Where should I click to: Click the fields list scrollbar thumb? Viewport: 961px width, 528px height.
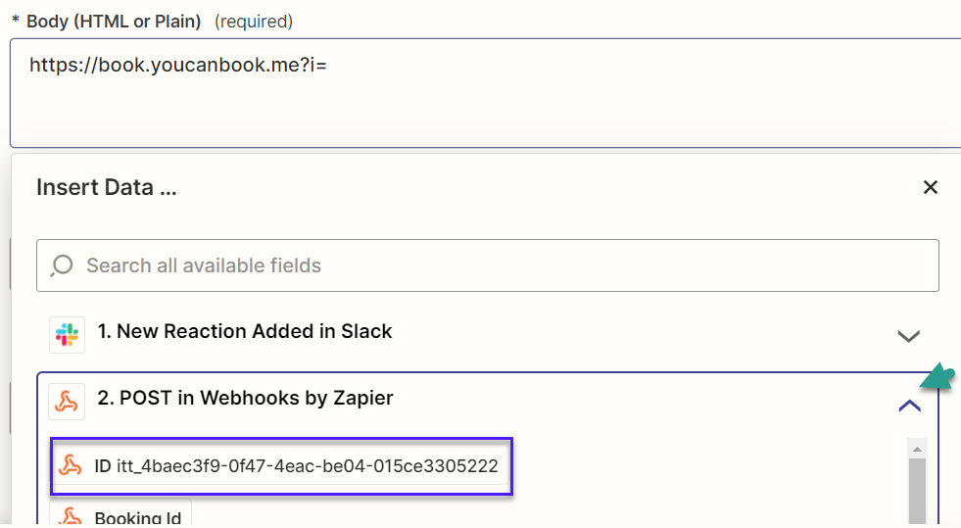917,492
